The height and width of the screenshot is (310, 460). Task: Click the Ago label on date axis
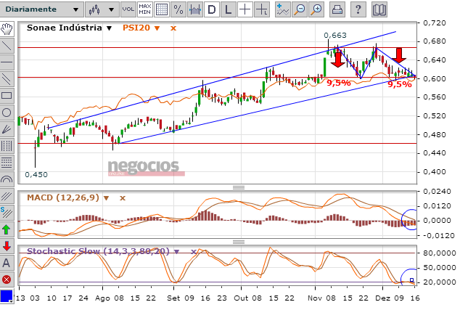102,298
